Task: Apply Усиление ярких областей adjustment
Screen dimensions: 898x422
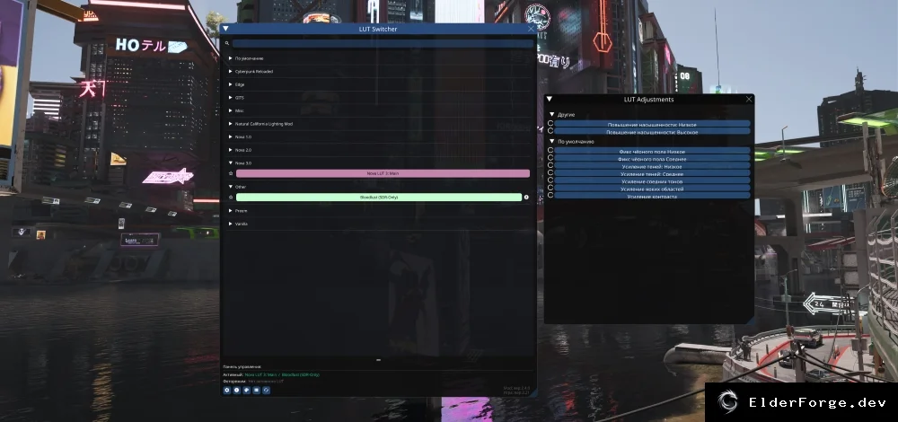Action: tap(652, 189)
